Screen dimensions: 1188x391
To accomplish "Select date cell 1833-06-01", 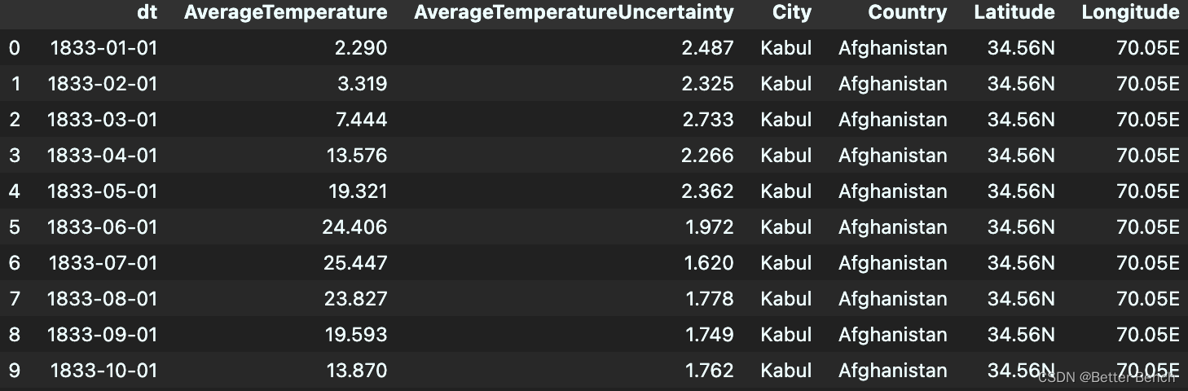I will [102, 227].
